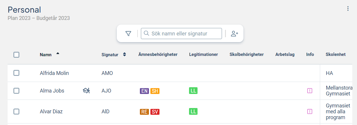Click the search magnifier icon
This screenshot has width=357, height=125.
coord(146,33)
